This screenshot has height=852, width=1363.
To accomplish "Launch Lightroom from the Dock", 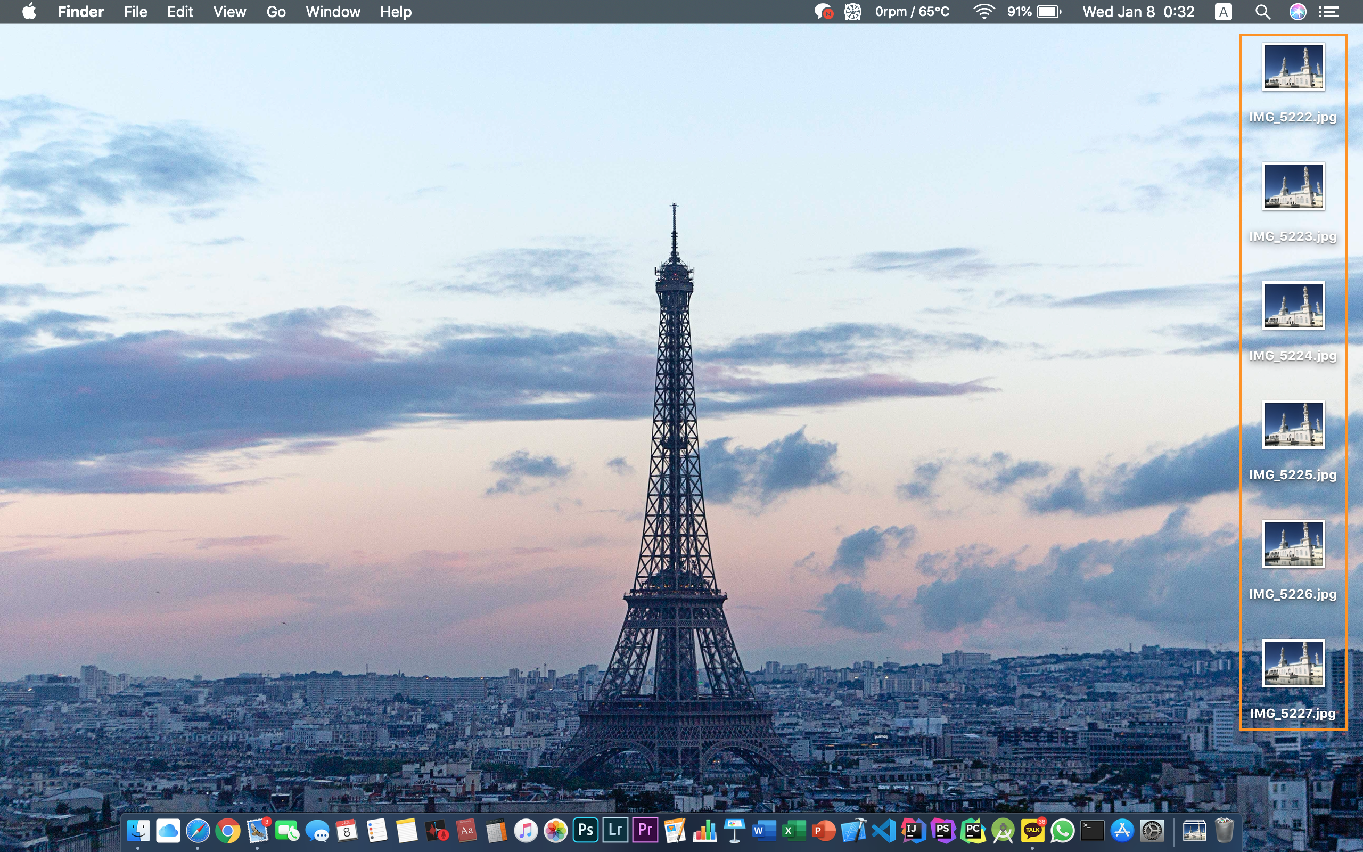I will [615, 830].
